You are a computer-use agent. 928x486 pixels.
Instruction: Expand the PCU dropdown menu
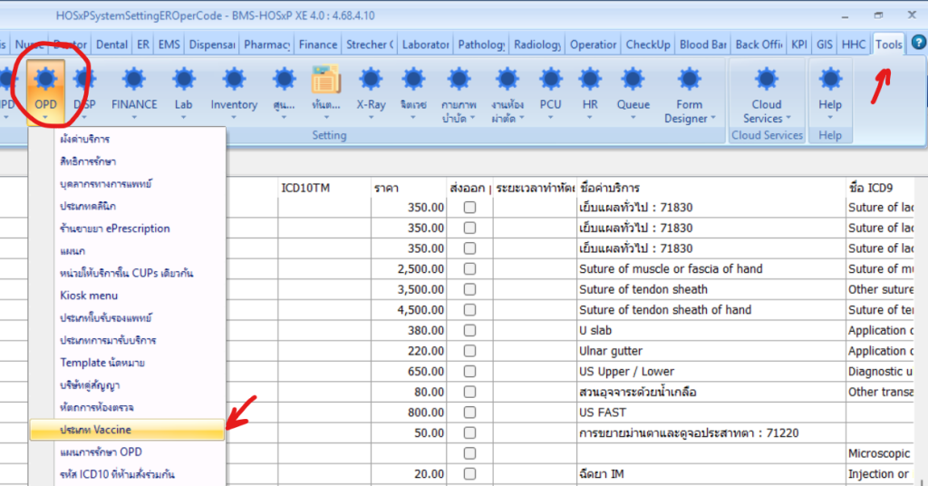point(550,117)
